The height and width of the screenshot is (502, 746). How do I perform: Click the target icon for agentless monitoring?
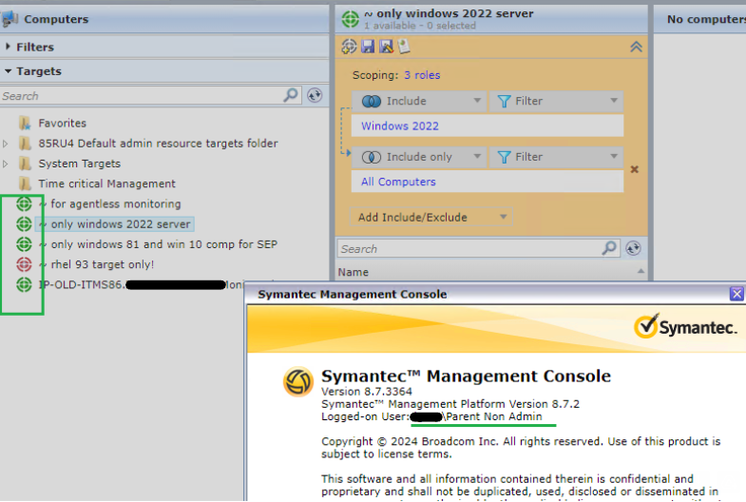coord(24,203)
